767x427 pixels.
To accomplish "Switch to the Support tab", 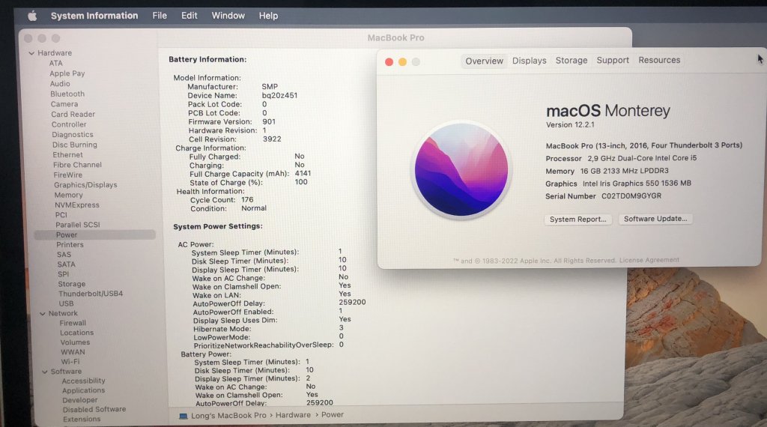I will 613,60.
